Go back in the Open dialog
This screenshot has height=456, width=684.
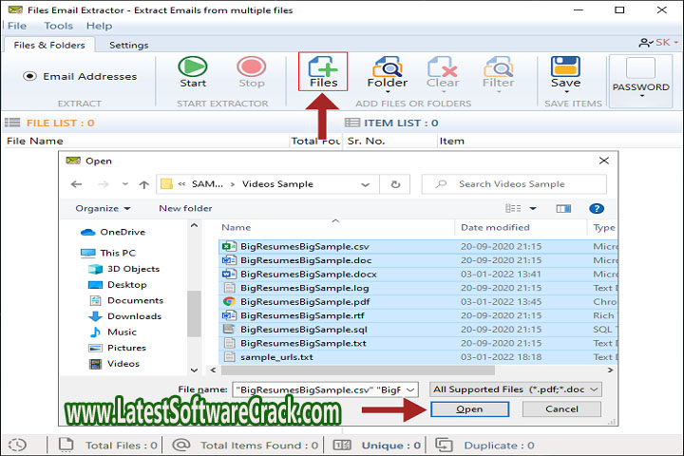click(x=76, y=184)
